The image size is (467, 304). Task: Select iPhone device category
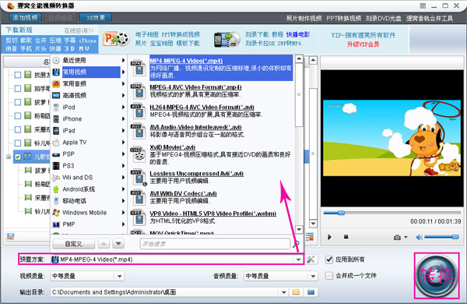tap(86, 118)
